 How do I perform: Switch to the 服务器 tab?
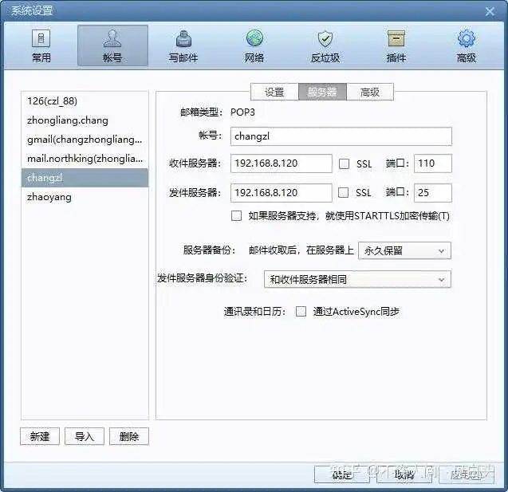(322, 92)
